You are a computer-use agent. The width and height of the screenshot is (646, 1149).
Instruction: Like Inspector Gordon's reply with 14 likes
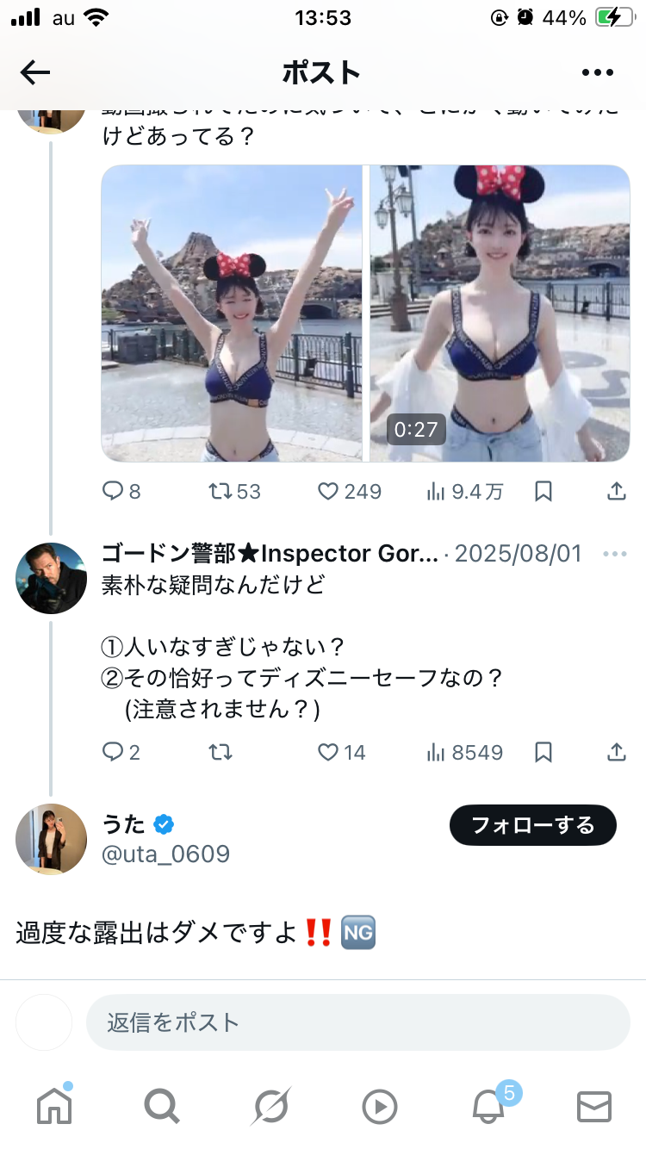coord(342,752)
